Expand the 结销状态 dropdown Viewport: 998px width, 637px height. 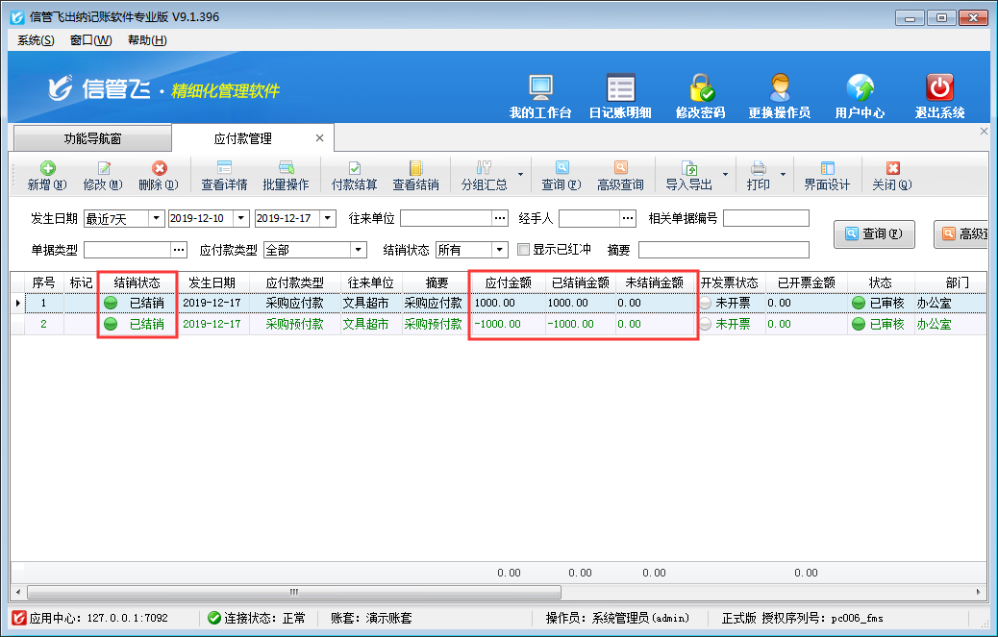[500, 250]
